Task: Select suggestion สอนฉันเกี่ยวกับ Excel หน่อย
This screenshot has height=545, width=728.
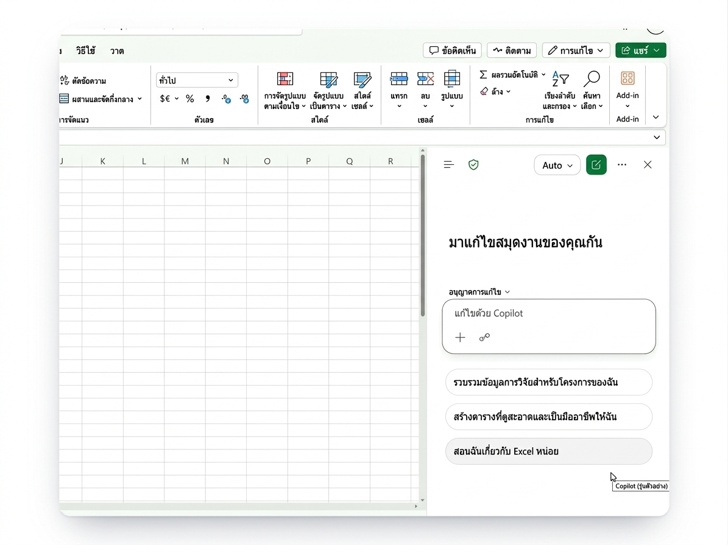Action: (549, 451)
